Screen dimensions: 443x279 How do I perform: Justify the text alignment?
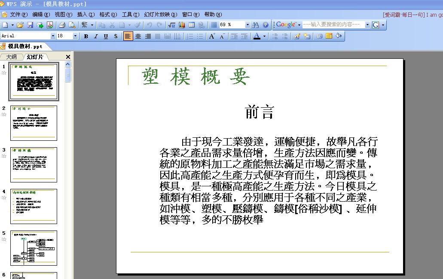tap(158, 36)
